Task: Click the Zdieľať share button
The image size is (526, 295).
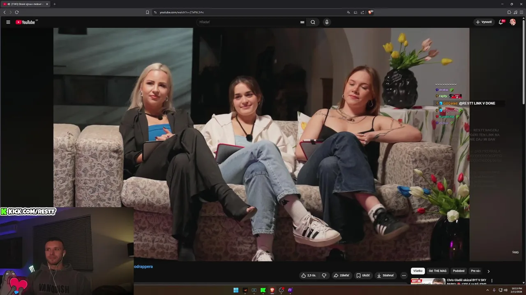Action: [341, 275]
